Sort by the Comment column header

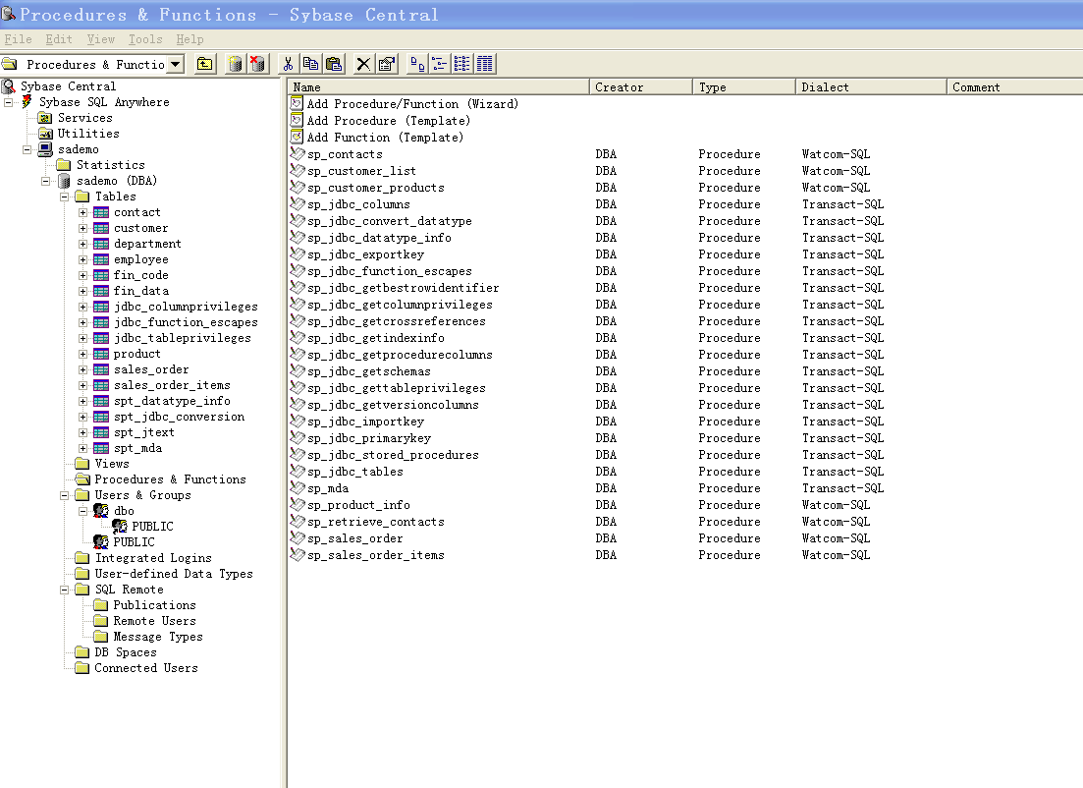tap(1014, 87)
